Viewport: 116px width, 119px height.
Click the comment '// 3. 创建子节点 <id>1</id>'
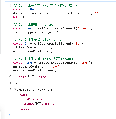[x=37, y=40]
